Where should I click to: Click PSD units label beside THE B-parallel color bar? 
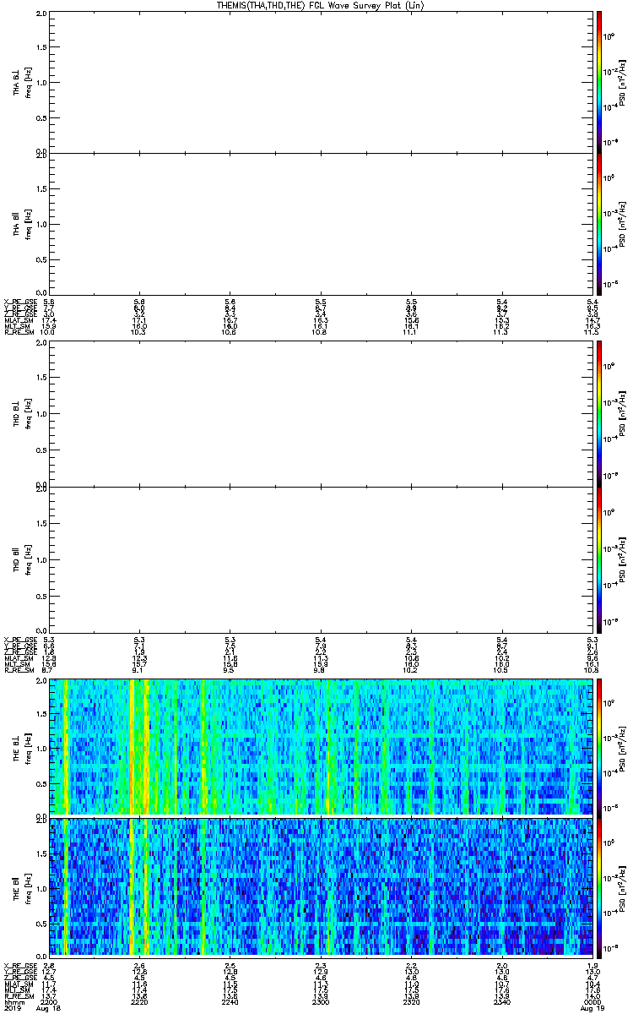click(x=623, y=886)
